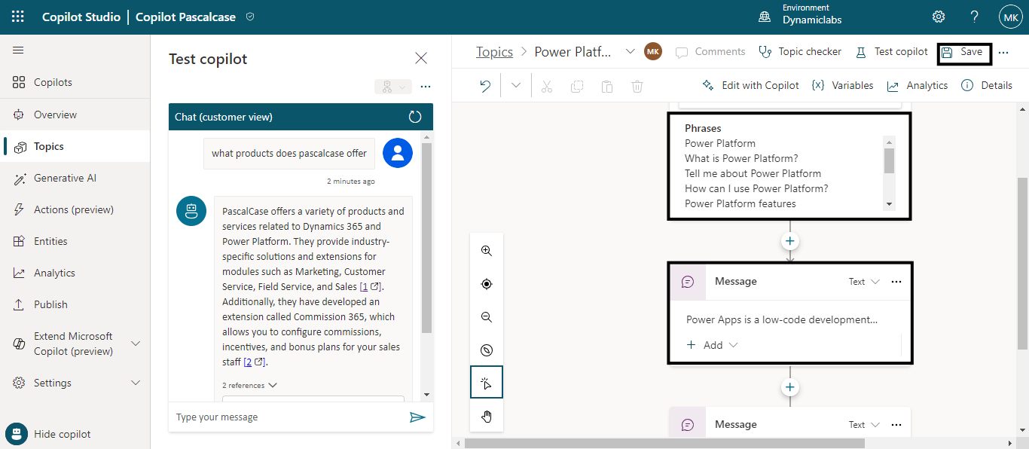1029x449 pixels.
Task: Toggle the pointer selection tool
Action: pos(487,383)
